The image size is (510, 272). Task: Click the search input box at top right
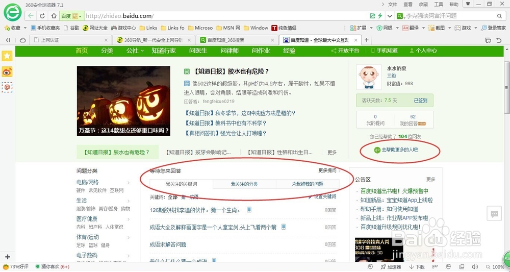coord(450,16)
